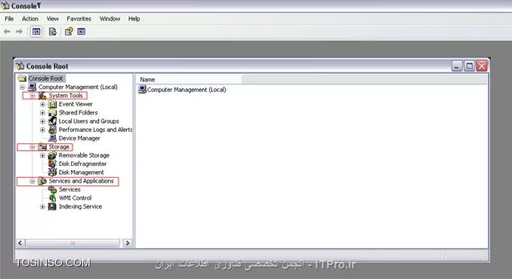Expand the Local Users and Groups node
This screenshot has width=512, height=279.
coord(42,121)
